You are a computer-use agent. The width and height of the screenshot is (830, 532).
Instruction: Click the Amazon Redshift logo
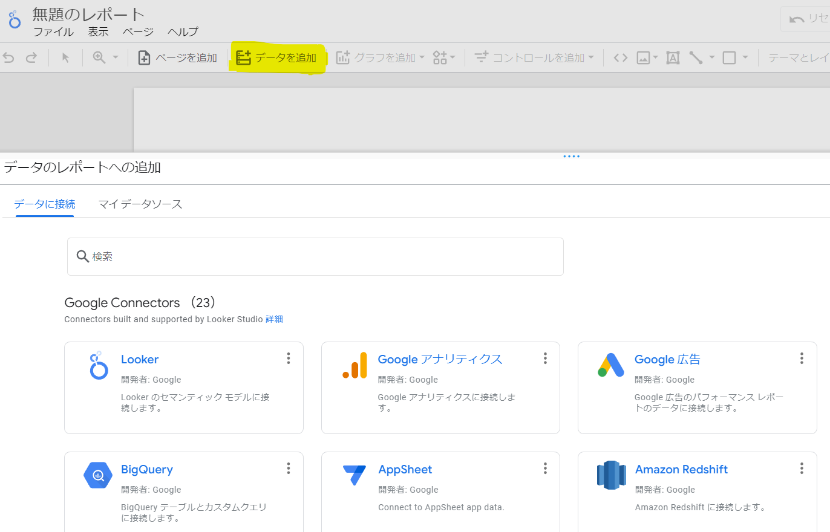pos(611,475)
